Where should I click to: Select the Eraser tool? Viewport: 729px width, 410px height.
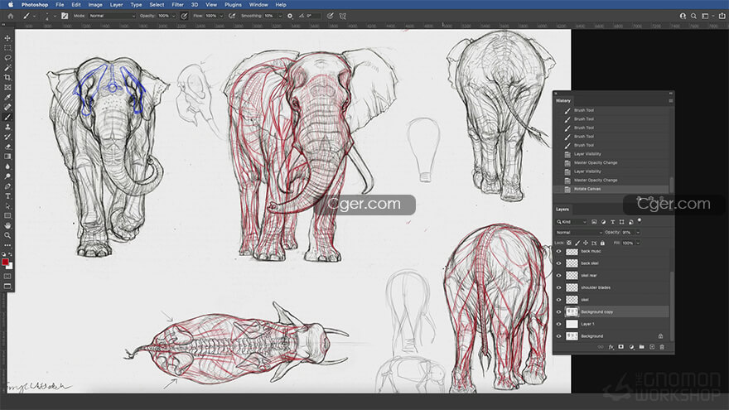click(7, 147)
